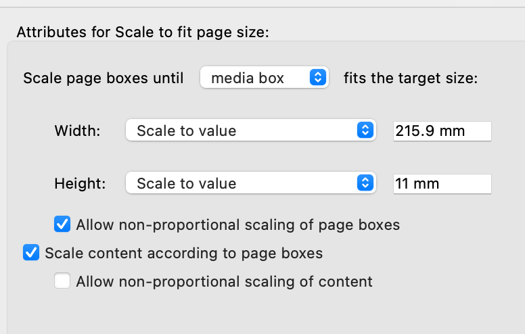Click the blue chevron on media box popup

click(x=317, y=78)
